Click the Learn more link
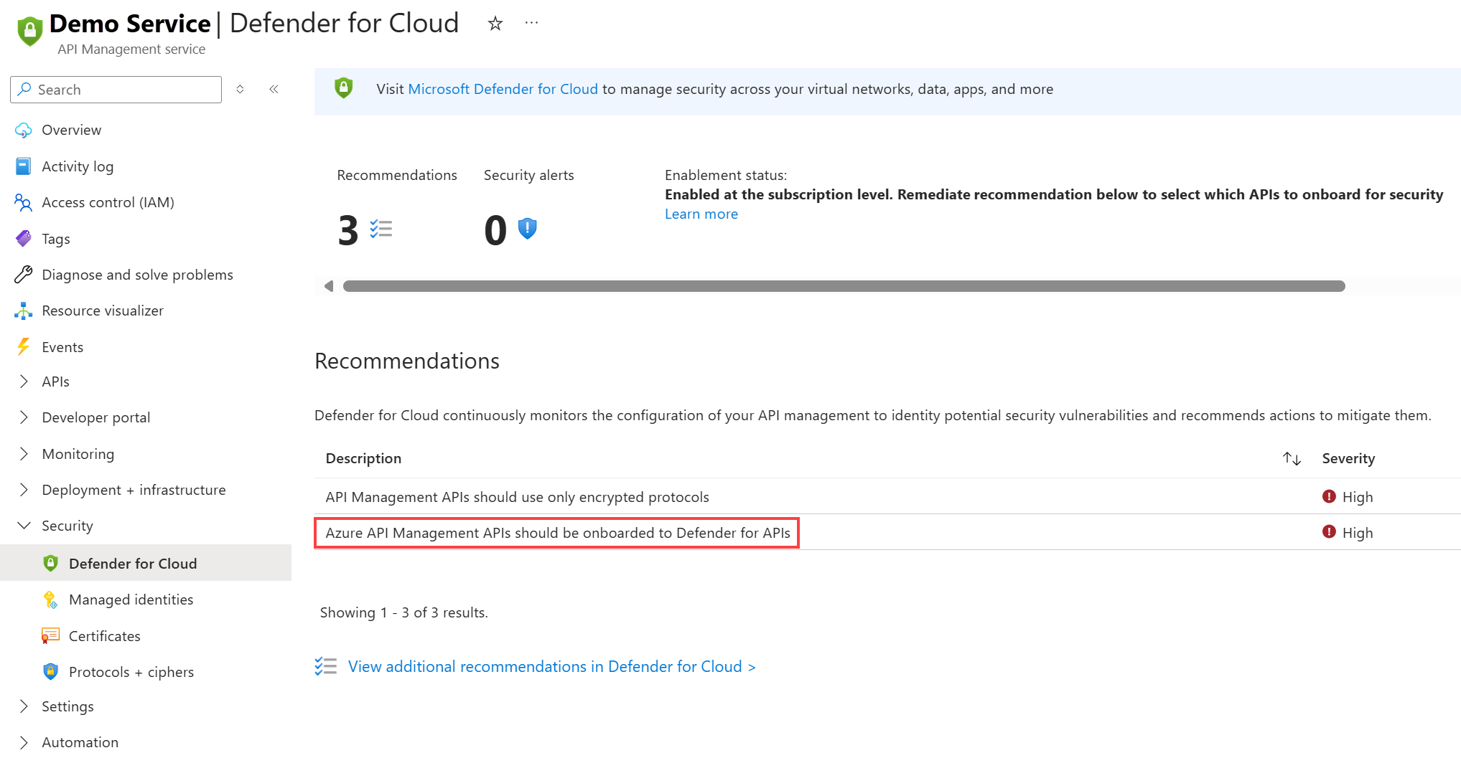1461x758 pixels. (x=701, y=214)
